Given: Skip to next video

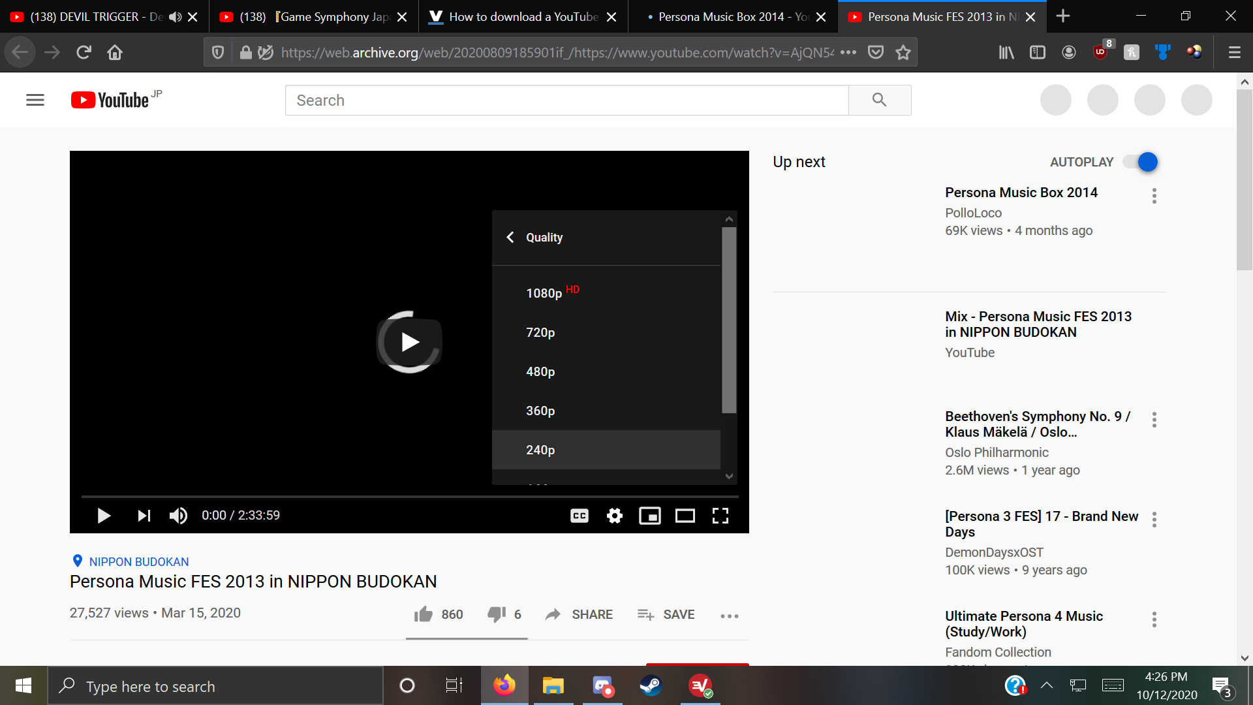Looking at the screenshot, I should pyautogui.click(x=144, y=516).
